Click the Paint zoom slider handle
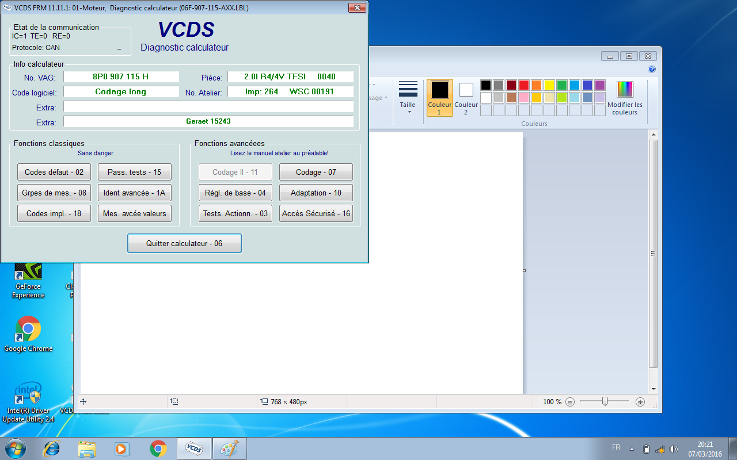The width and height of the screenshot is (737, 460). pyautogui.click(x=605, y=402)
